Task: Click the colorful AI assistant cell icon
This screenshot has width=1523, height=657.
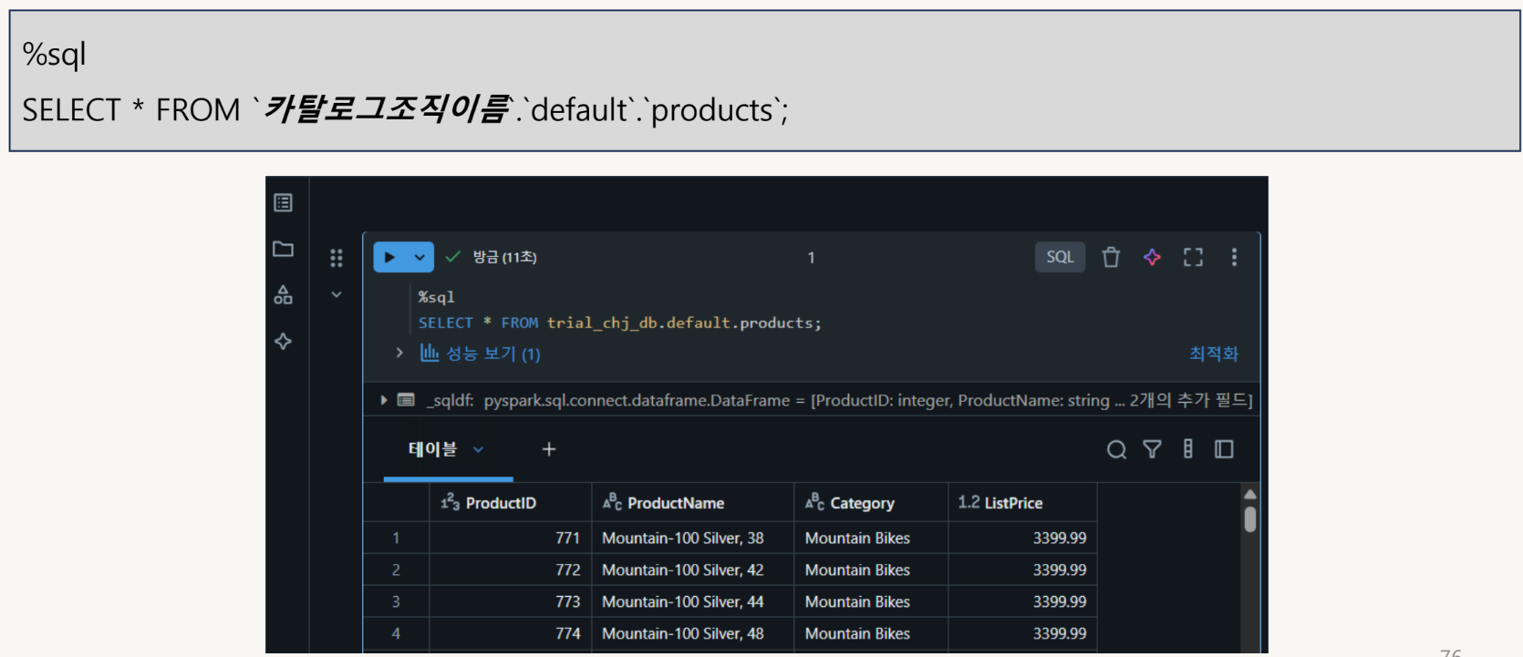Action: point(1152,258)
